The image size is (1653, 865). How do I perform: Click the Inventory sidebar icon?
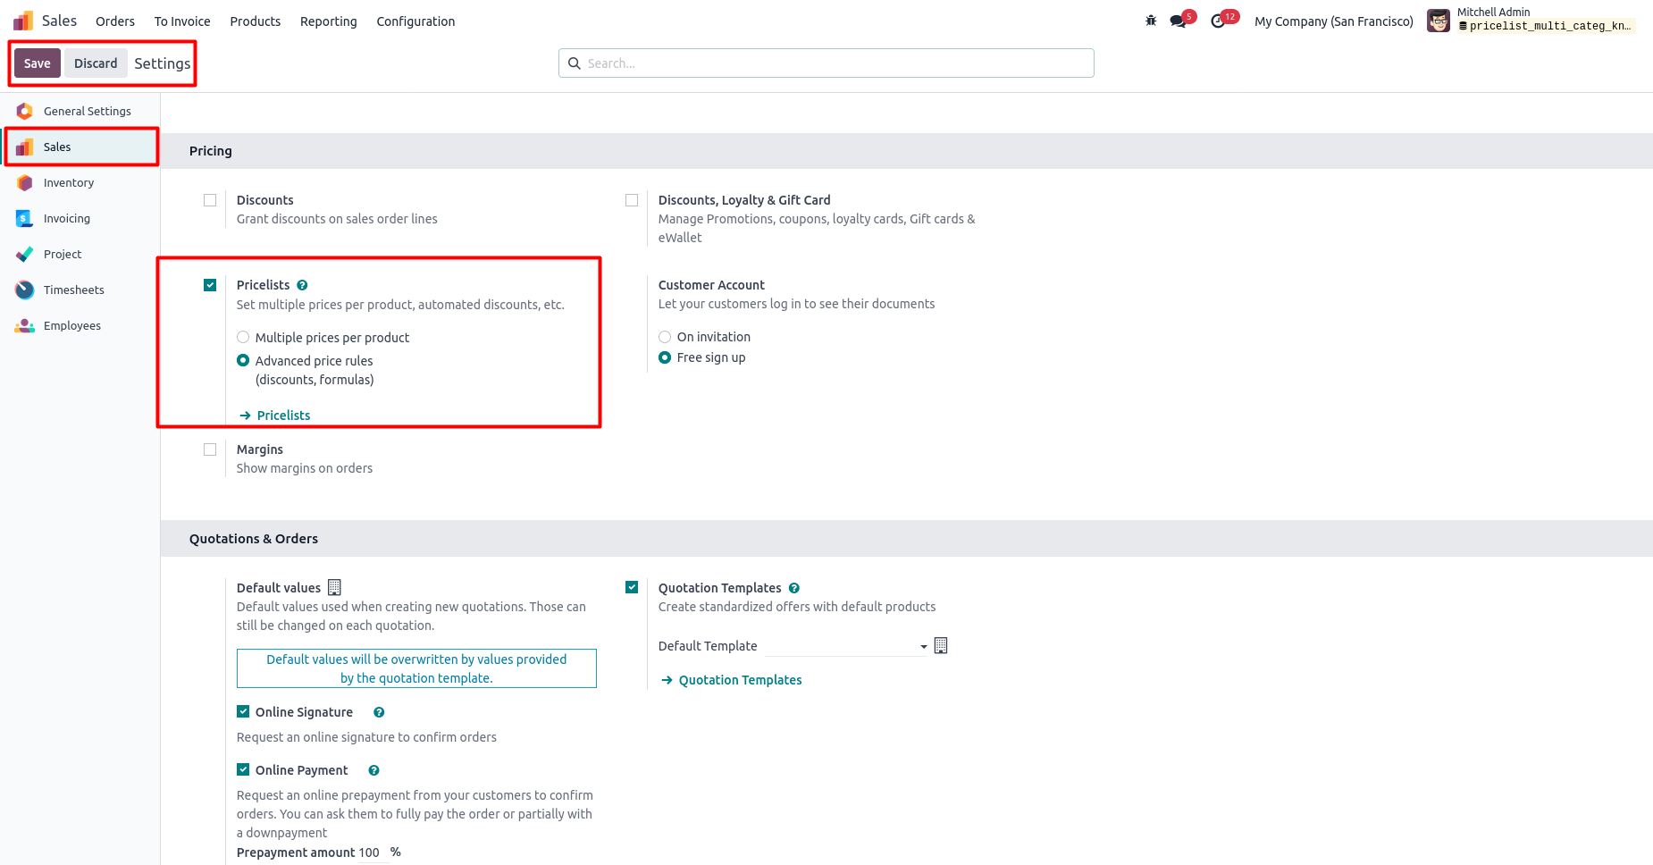coord(25,182)
